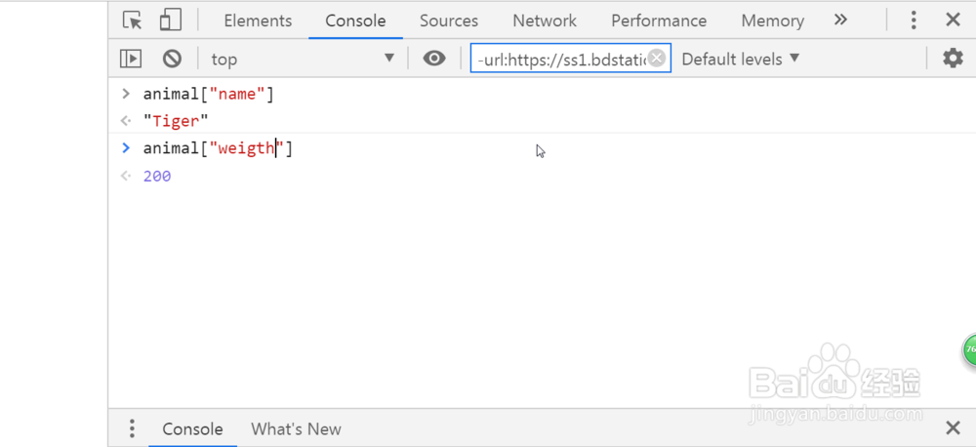Expand the Default levels dropdown
976x447 pixels.
[x=741, y=59]
